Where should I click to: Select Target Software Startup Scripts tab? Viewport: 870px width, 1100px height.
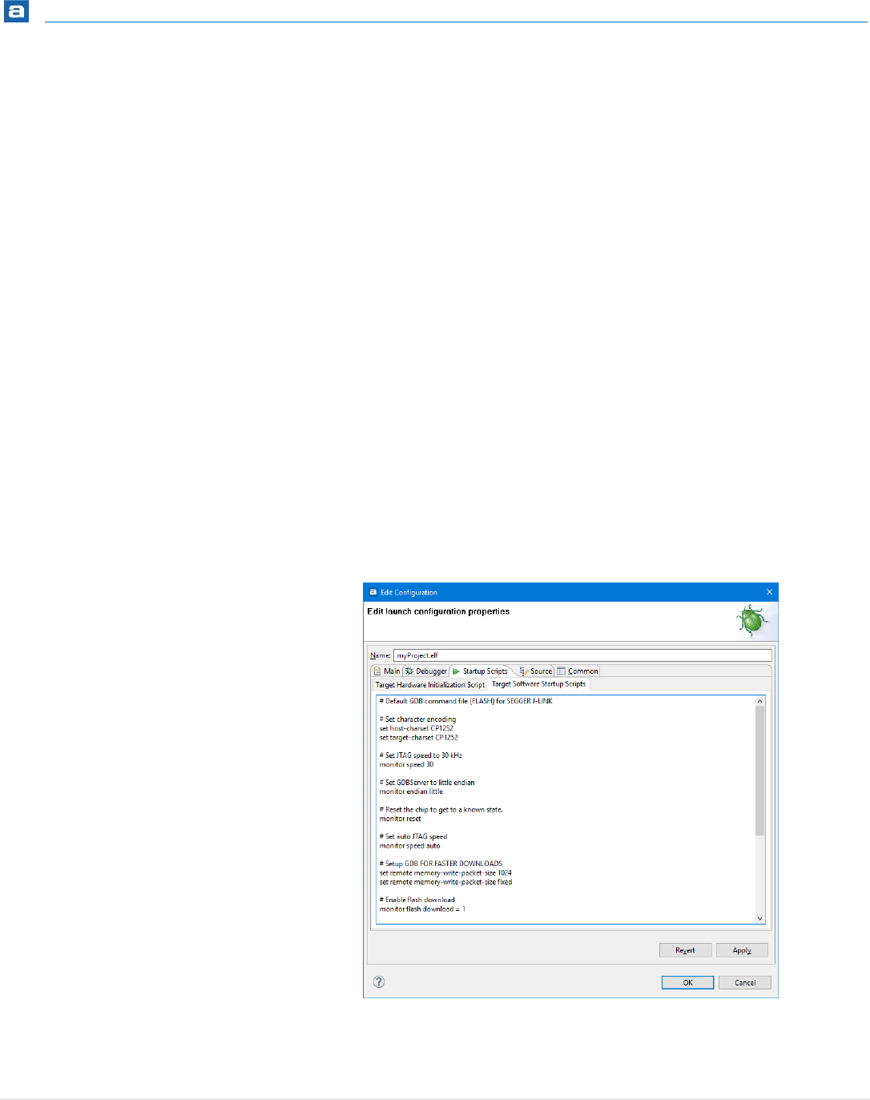(538, 684)
